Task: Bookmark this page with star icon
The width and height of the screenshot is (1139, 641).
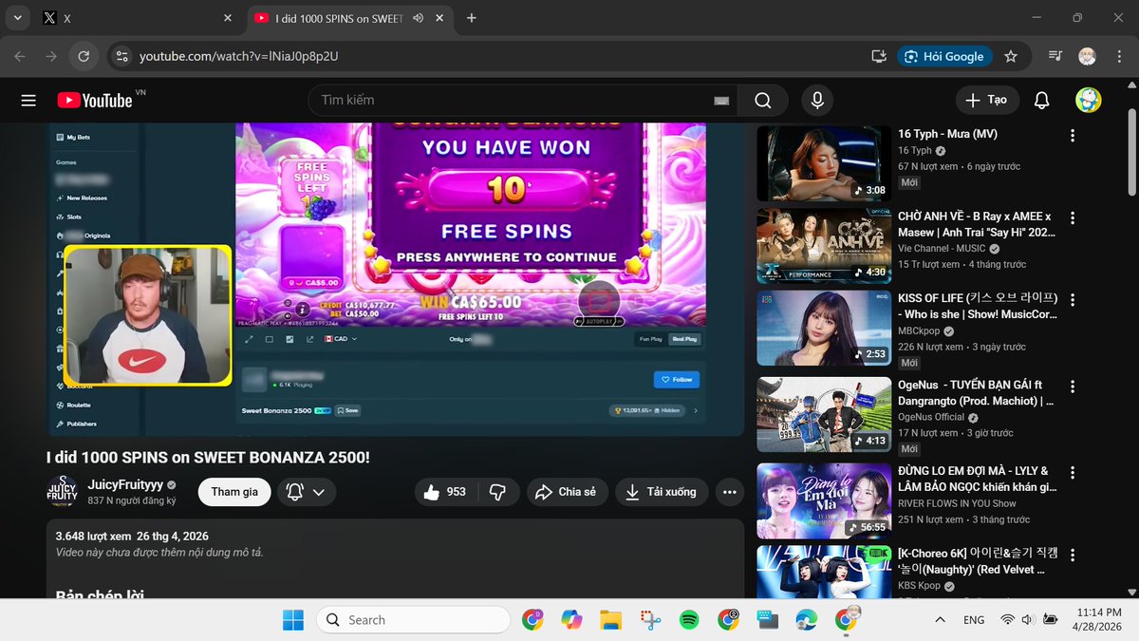Action: 1011,56
